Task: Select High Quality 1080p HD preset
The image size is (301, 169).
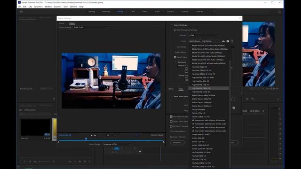Action: (208, 88)
